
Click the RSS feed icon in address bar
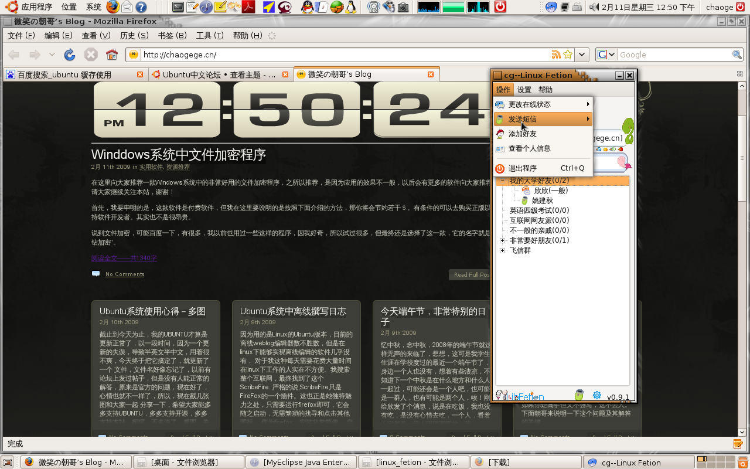click(x=556, y=55)
